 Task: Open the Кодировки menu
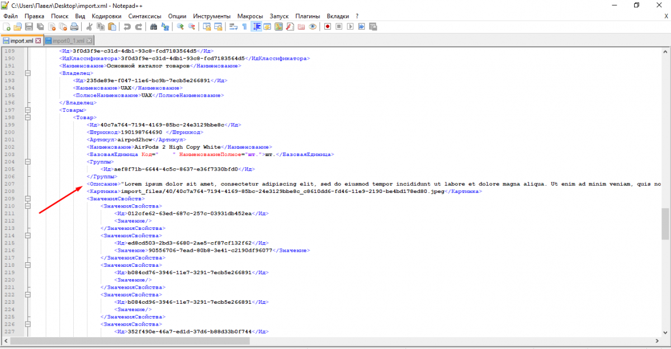[x=106, y=16]
